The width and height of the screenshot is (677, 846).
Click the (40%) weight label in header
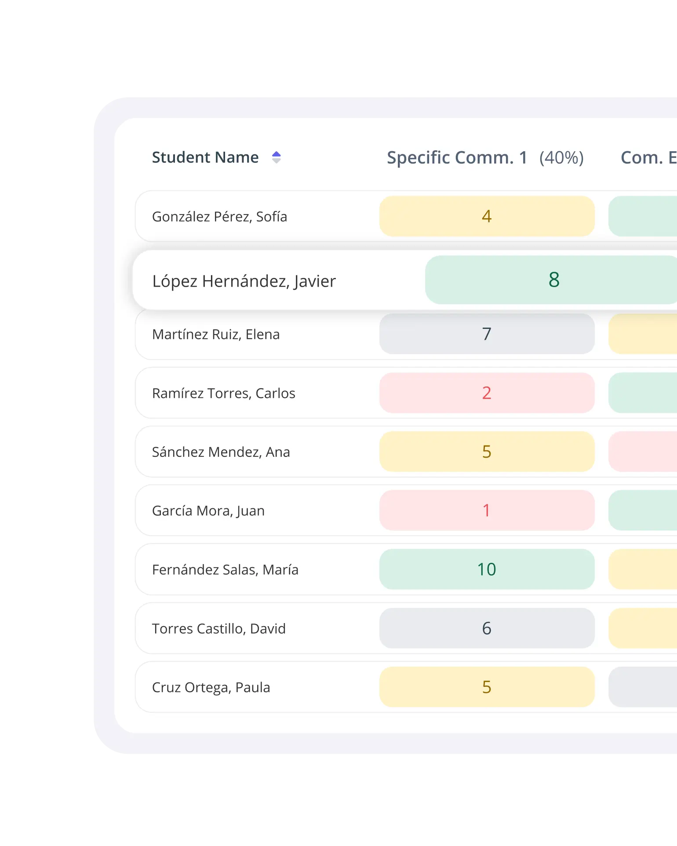coord(561,157)
